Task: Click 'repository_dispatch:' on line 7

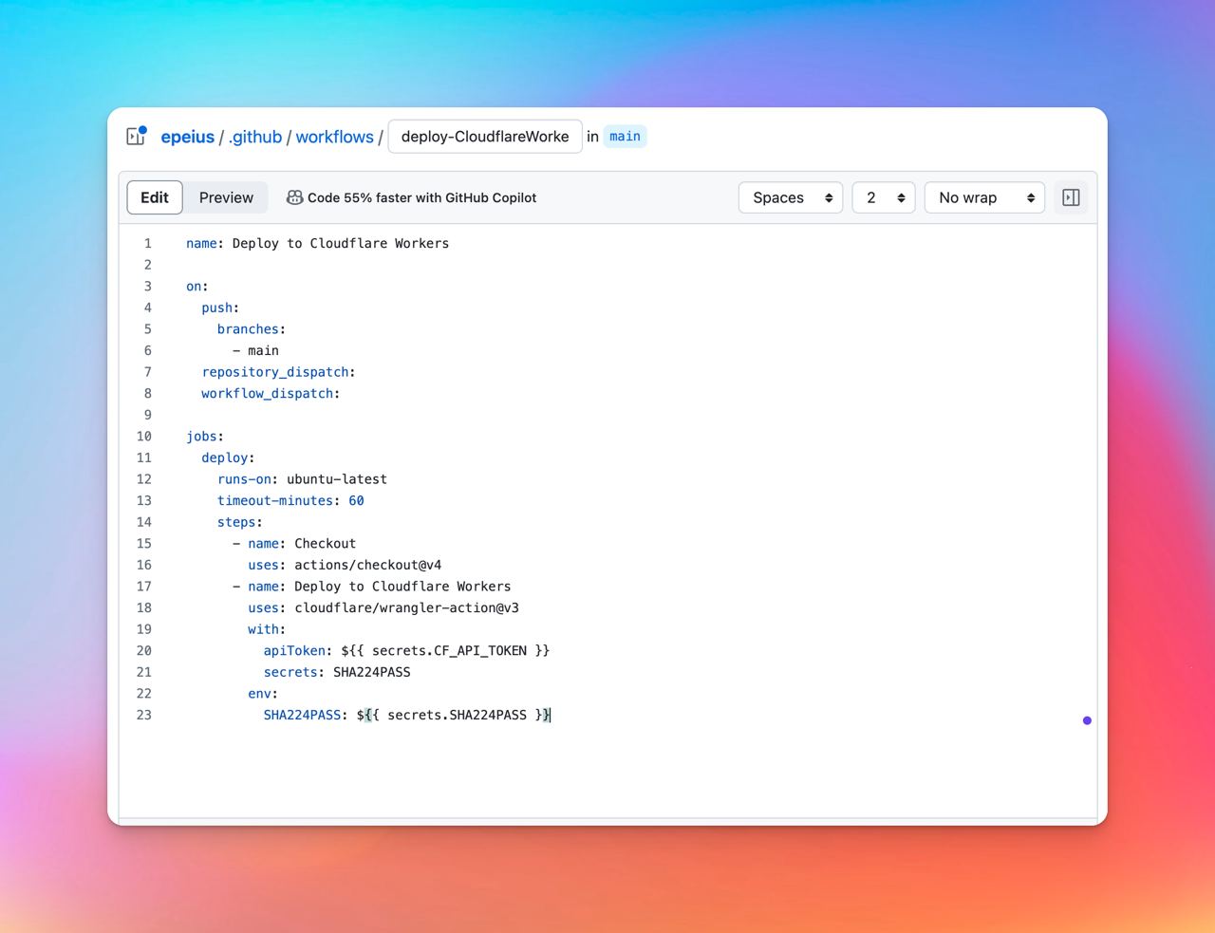Action: tap(278, 372)
